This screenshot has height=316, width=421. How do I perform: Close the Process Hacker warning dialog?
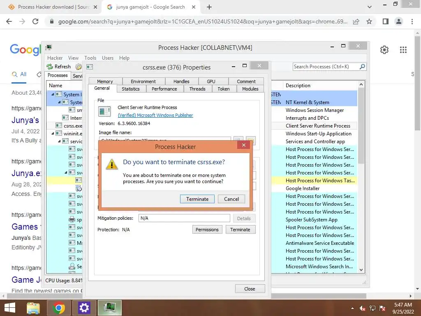coord(243,145)
